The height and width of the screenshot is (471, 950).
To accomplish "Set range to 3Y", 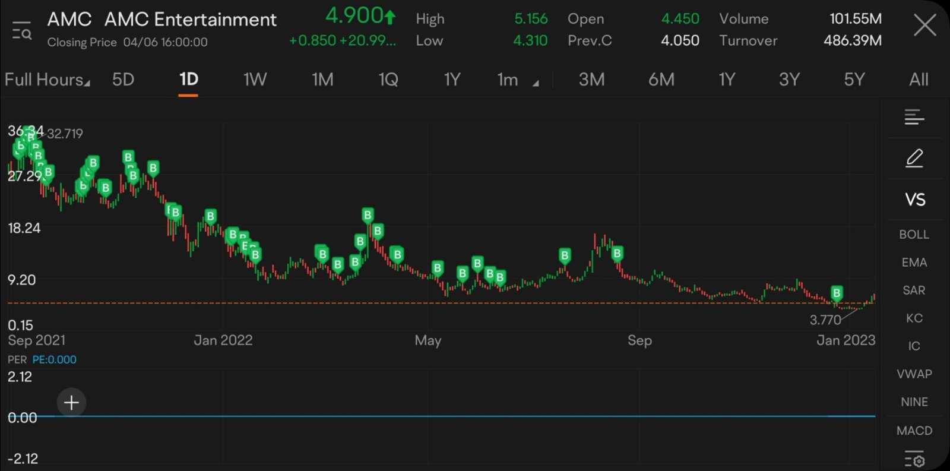I will point(789,80).
